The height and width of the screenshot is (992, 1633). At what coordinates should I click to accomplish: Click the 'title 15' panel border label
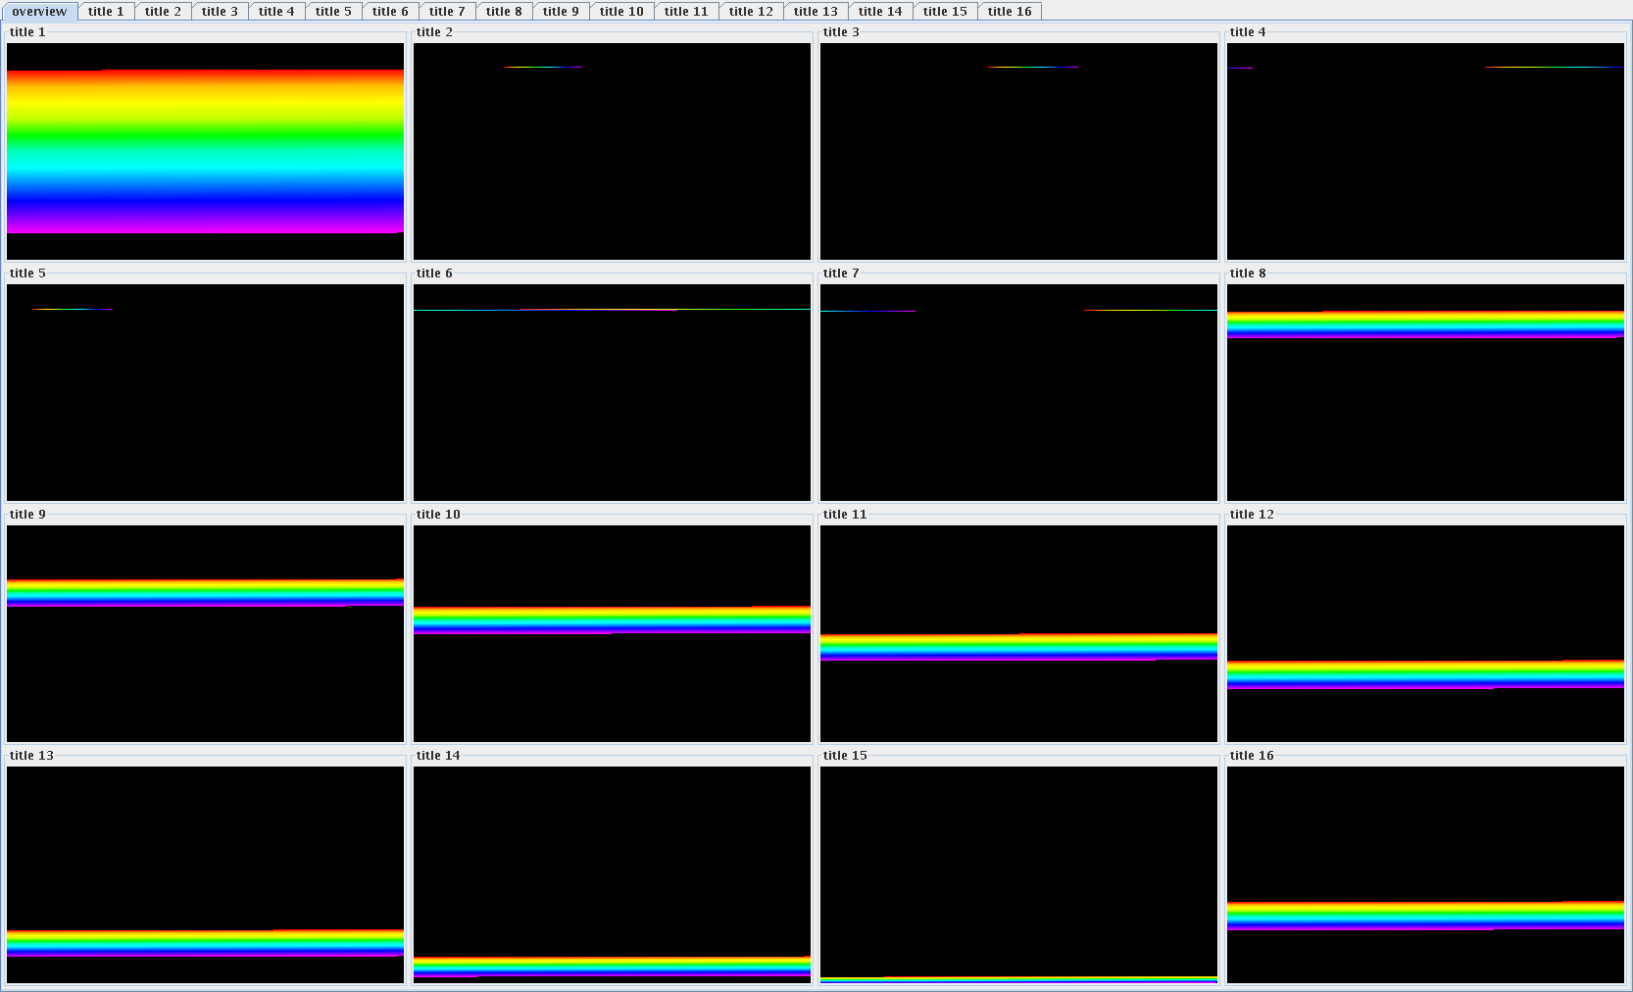click(x=845, y=756)
